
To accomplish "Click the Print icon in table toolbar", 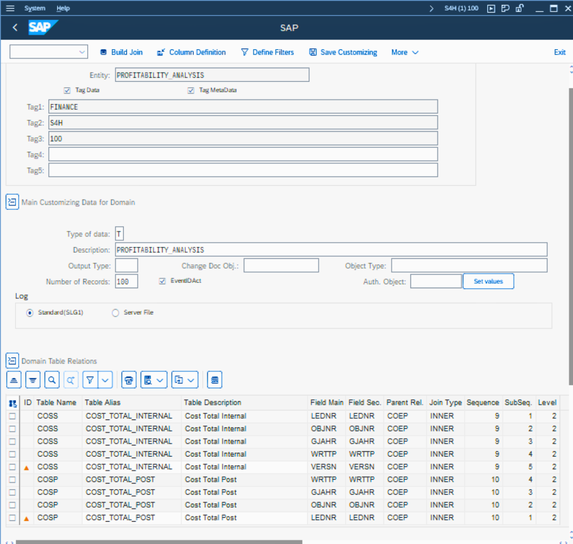I will 129,380.
